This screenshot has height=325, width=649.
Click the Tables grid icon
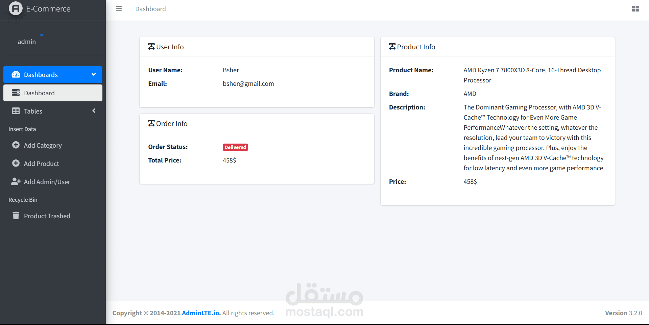coord(16,111)
